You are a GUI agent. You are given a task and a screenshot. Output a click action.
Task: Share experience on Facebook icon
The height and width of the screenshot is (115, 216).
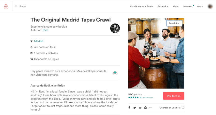pos(129,108)
